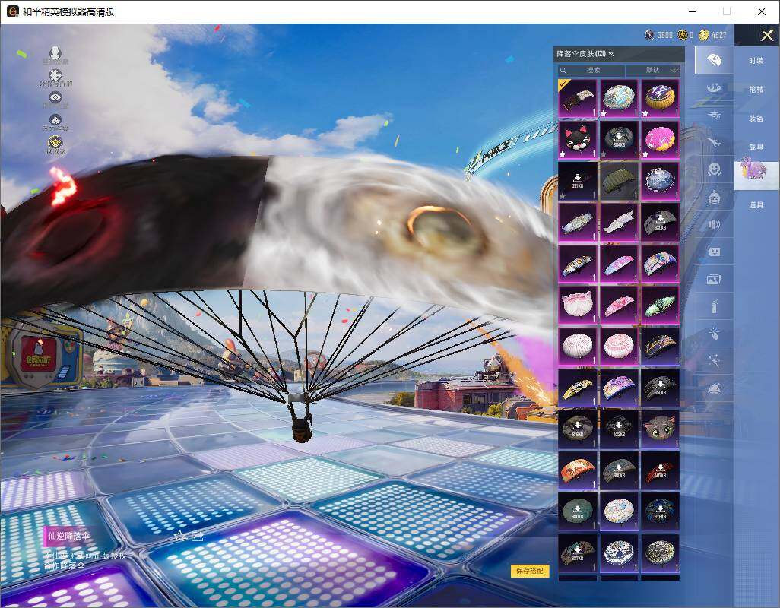Click the flame icon on left panel
The image size is (780, 608).
point(55,120)
